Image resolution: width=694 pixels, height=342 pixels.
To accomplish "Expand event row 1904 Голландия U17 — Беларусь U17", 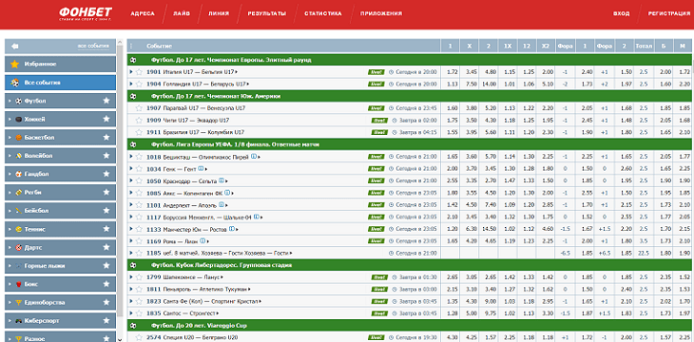I will coord(131,84).
